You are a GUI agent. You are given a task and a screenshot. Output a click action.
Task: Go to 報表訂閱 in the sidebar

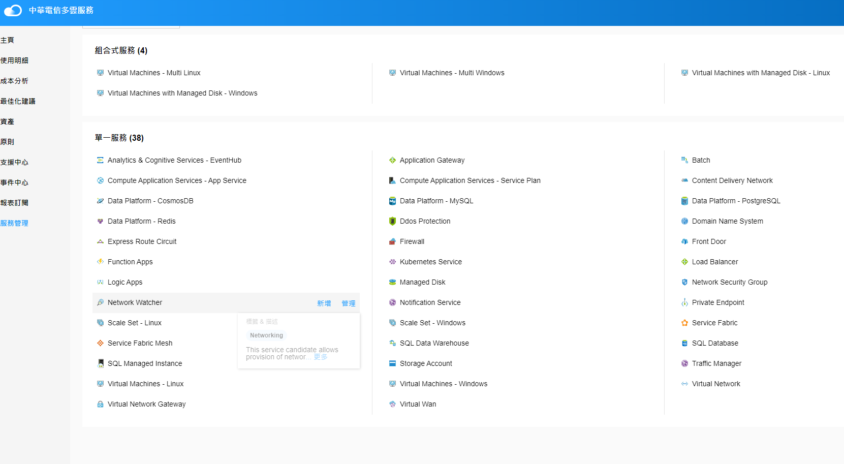(14, 203)
